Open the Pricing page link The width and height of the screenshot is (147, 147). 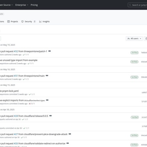coord(34,5)
